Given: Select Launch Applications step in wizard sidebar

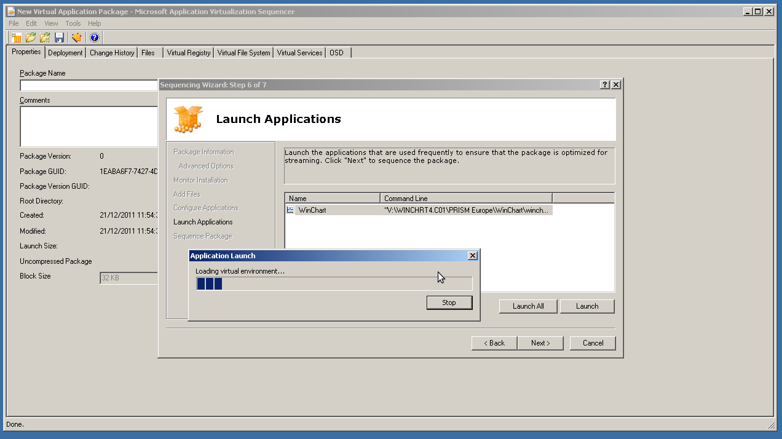Looking at the screenshot, I should (203, 222).
